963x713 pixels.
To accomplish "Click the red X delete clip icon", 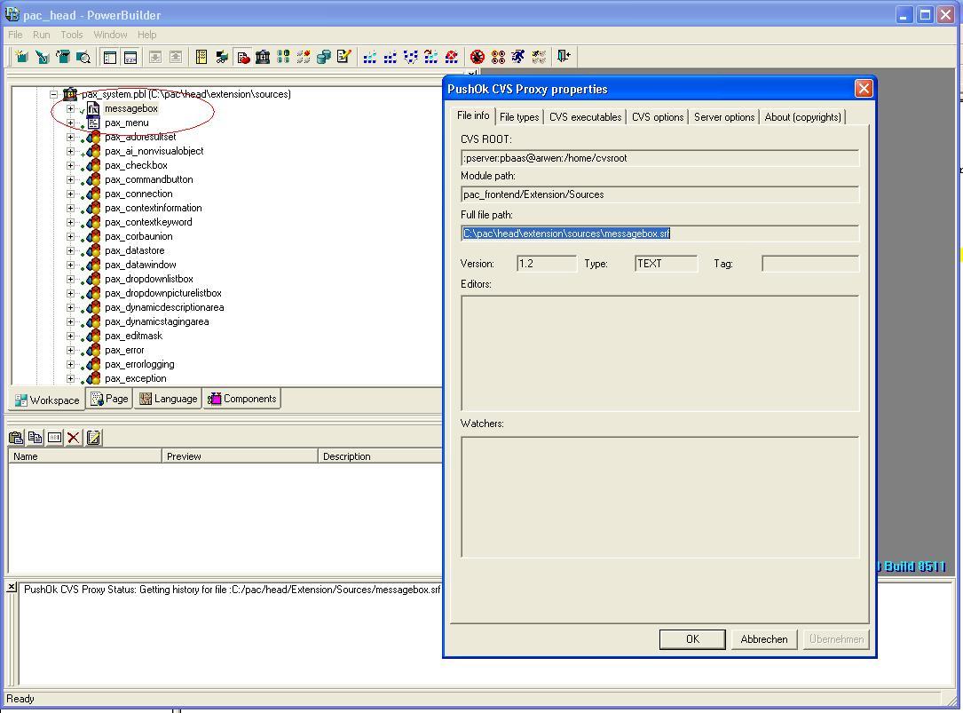I will pos(74,437).
